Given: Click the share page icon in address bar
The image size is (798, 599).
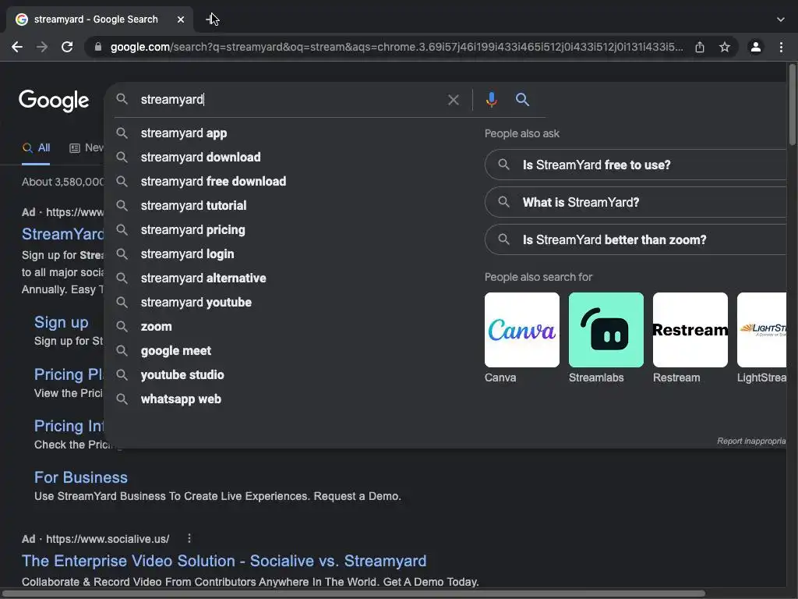Looking at the screenshot, I should (x=700, y=47).
